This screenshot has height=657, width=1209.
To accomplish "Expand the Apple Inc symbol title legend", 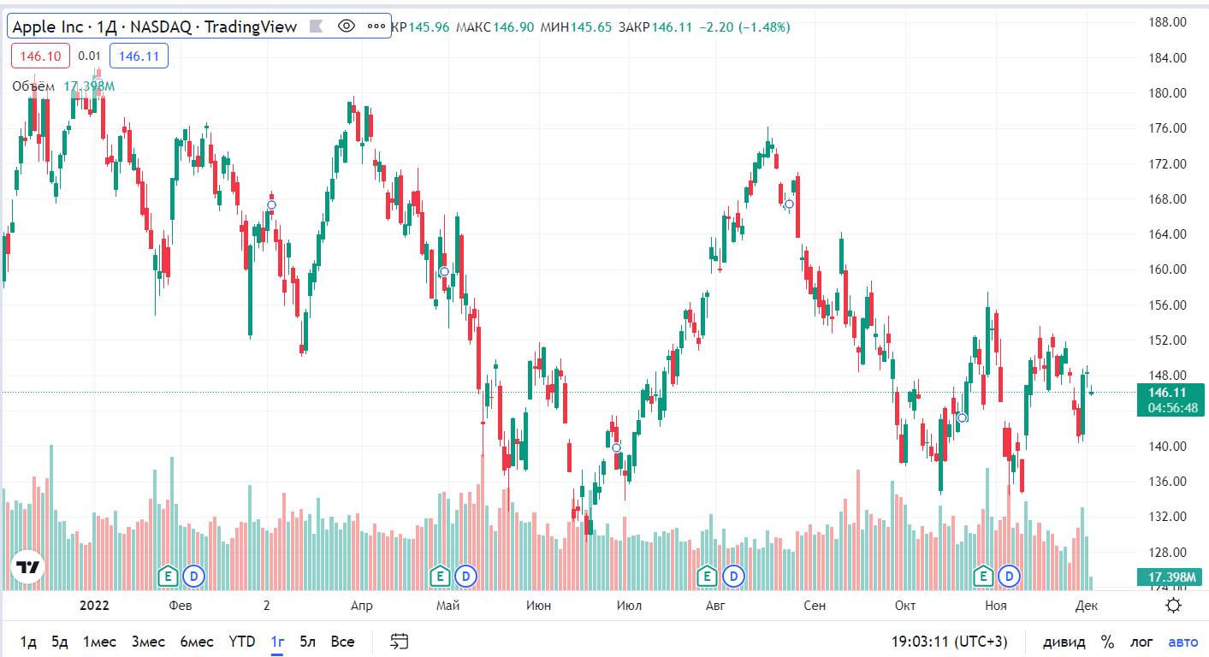I will coord(154,27).
